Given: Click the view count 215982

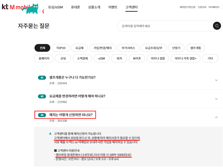Looking at the screenshot, I should 62,102.
